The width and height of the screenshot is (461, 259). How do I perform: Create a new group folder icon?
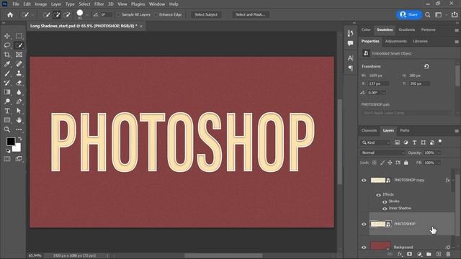click(429, 254)
